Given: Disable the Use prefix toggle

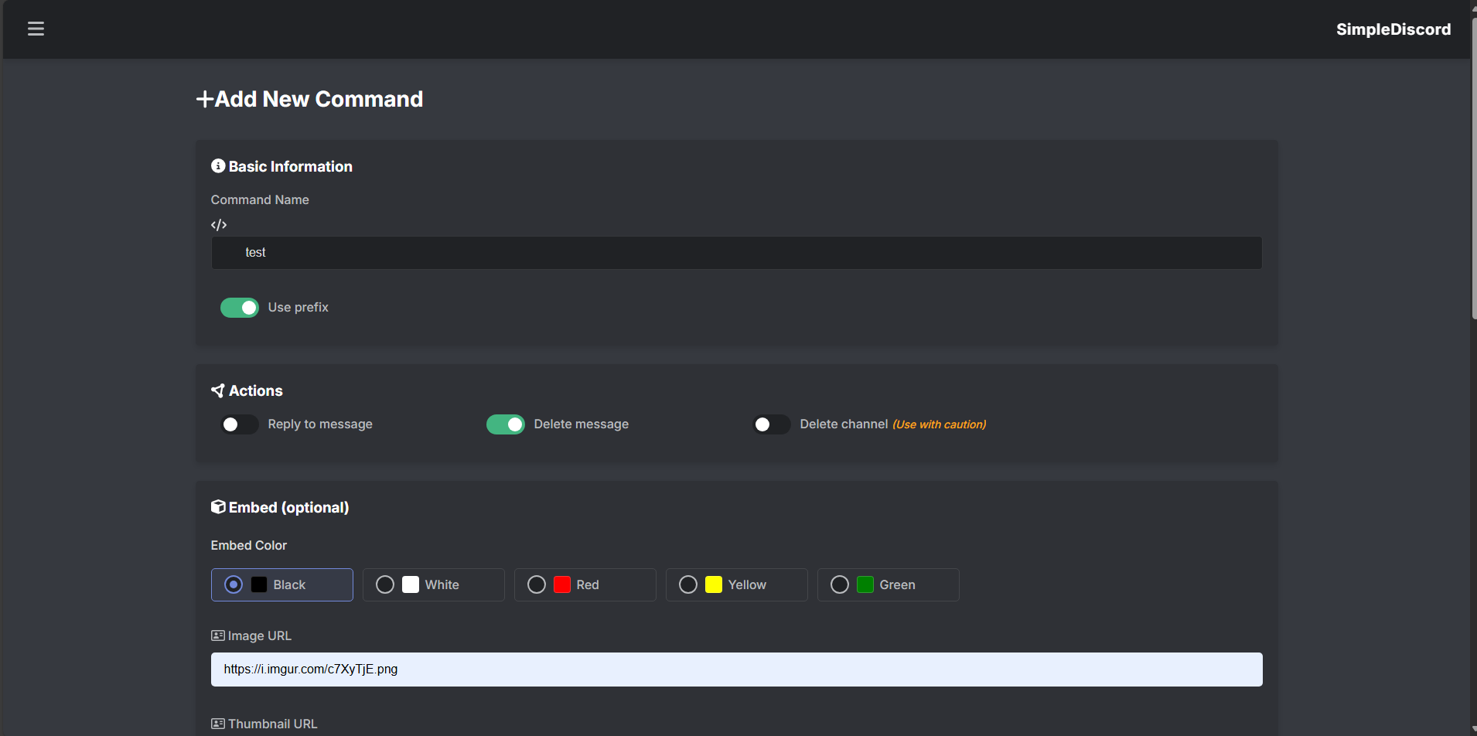Looking at the screenshot, I should 240,308.
